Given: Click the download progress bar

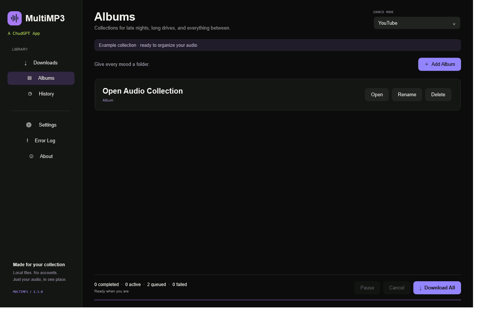Looking at the screenshot, I should pyautogui.click(x=278, y=300).
